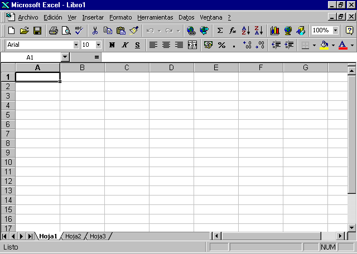Increase the indent icon
Viewport: 357px width, 254px height.
point(289,45)
